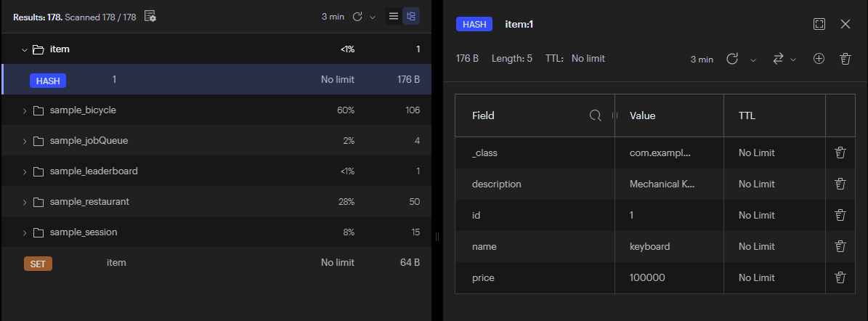Click the Mechanical K... value cell
The width and height of the screenshot is (868, 321).
[x=669, y=184]
